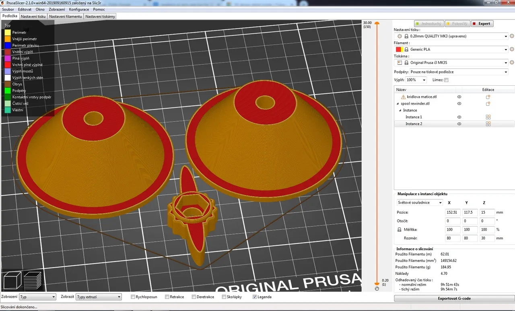This screenshot has width=515, height=311.
Task: Collapse the spool rewinder.stl tree item
Action: pyautogui.click(x=397, y=104)
